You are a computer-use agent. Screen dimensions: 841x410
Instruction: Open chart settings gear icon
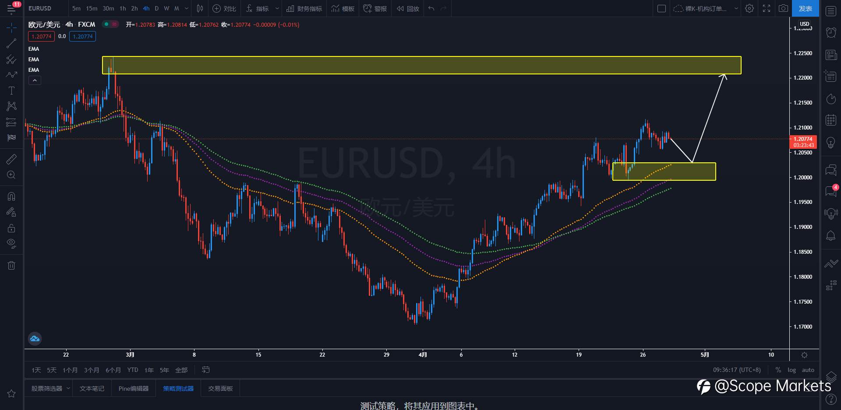[749, 8]
